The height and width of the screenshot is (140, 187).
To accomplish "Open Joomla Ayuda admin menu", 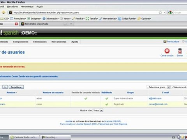I will click(x=75, y=42).
